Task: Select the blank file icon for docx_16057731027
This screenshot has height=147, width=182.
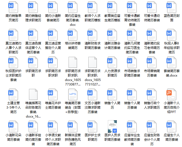Action: [x=93, y=62]
